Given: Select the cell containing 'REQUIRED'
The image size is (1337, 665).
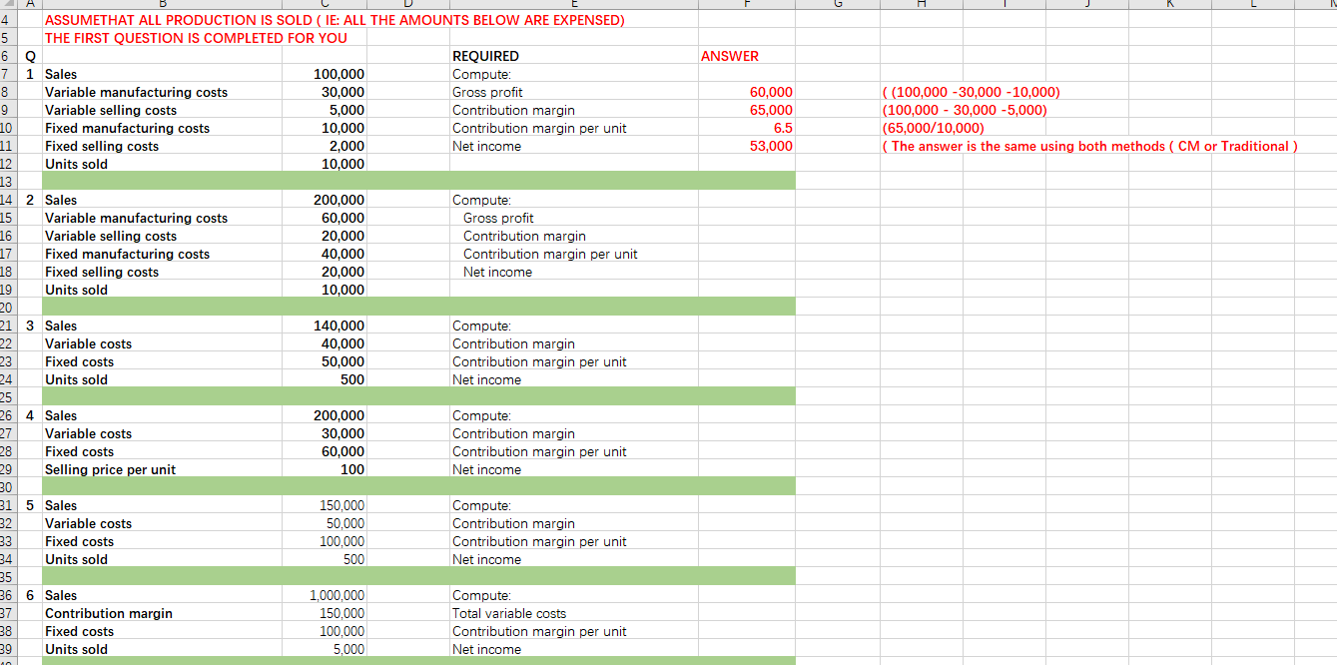Looking at the screenshot, I should coord(484,56).
